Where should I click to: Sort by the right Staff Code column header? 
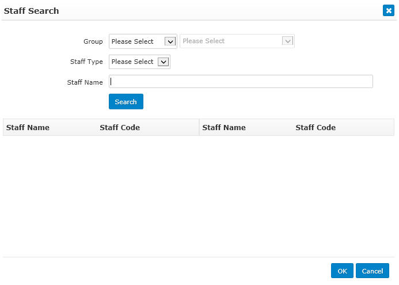pos(316,127)
